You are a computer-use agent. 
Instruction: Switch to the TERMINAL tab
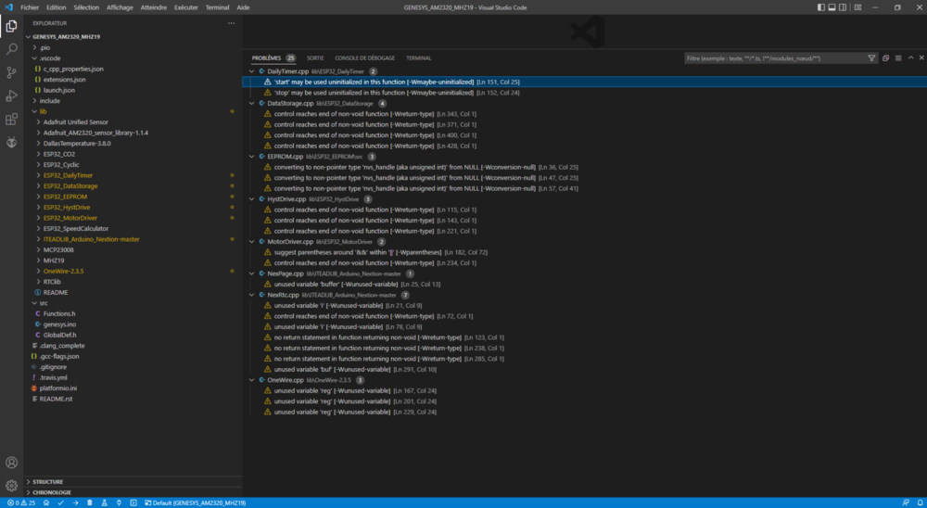419,58
